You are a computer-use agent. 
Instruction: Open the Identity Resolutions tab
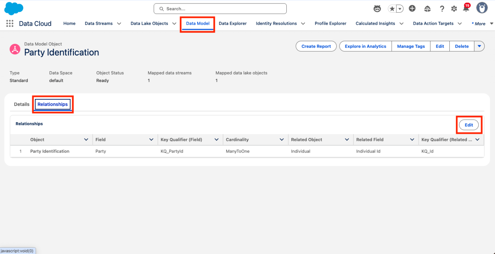[x=276, y=23]
